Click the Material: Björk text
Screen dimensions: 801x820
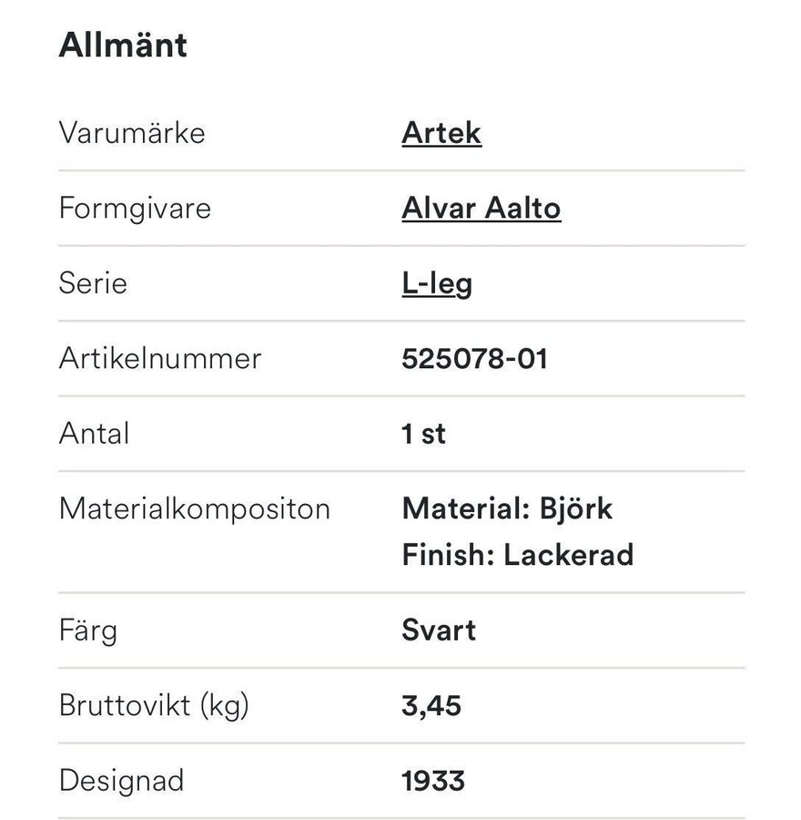coord(507,508)
